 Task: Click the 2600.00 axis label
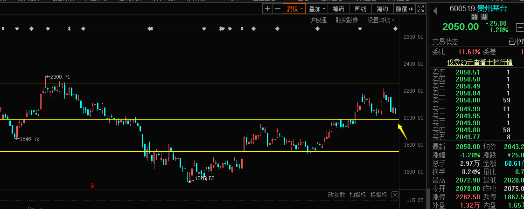414,37
